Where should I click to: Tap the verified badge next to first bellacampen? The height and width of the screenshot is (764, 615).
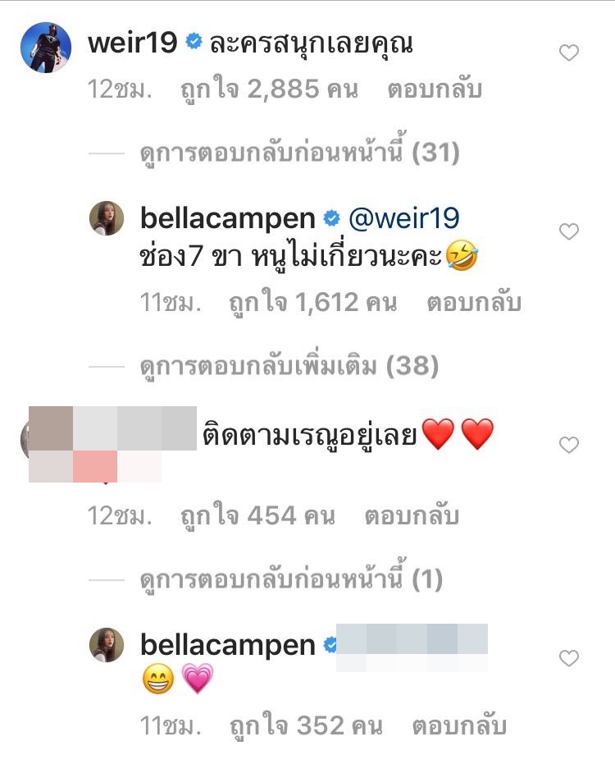(x=332, y=218)
